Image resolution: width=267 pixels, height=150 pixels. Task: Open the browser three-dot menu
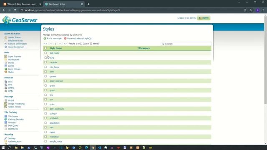click(263, 10)
